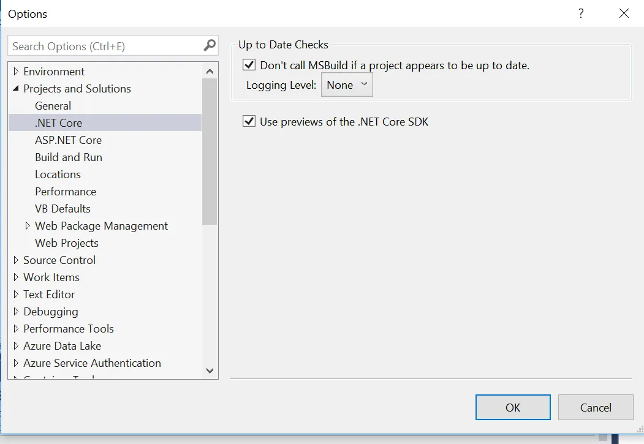The height and width of the screenshot is (444, 644).
Task: Click OK to apply options
Action: (513, 407)
